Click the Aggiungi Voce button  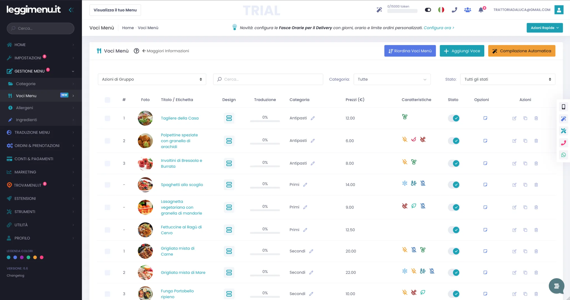[x=462, y=51]
